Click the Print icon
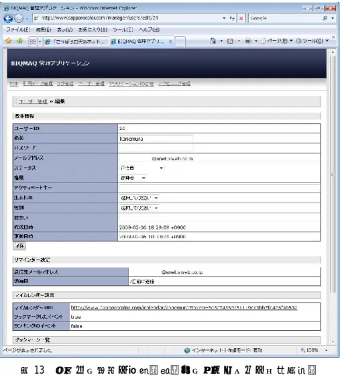340x379 pixels. click(248, 41)
